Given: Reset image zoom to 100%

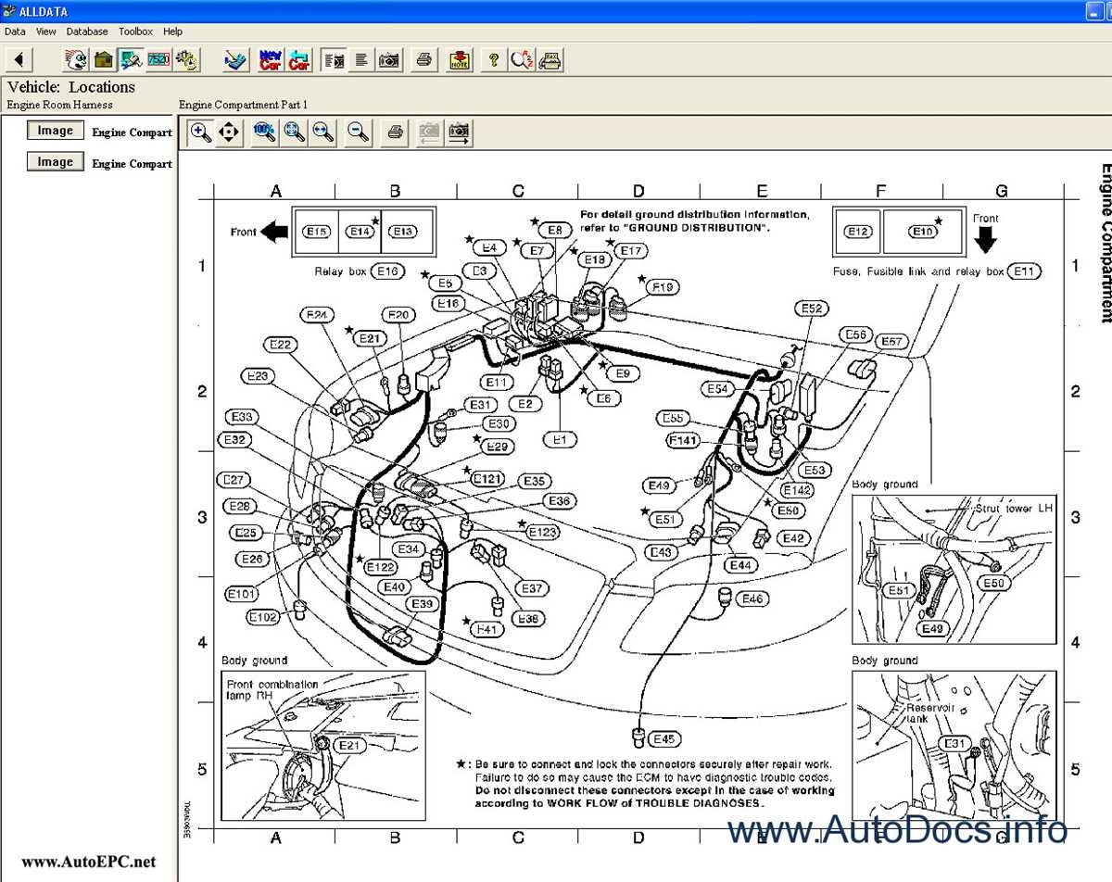Looking at the screenshot, I should [x=264, y=132].
